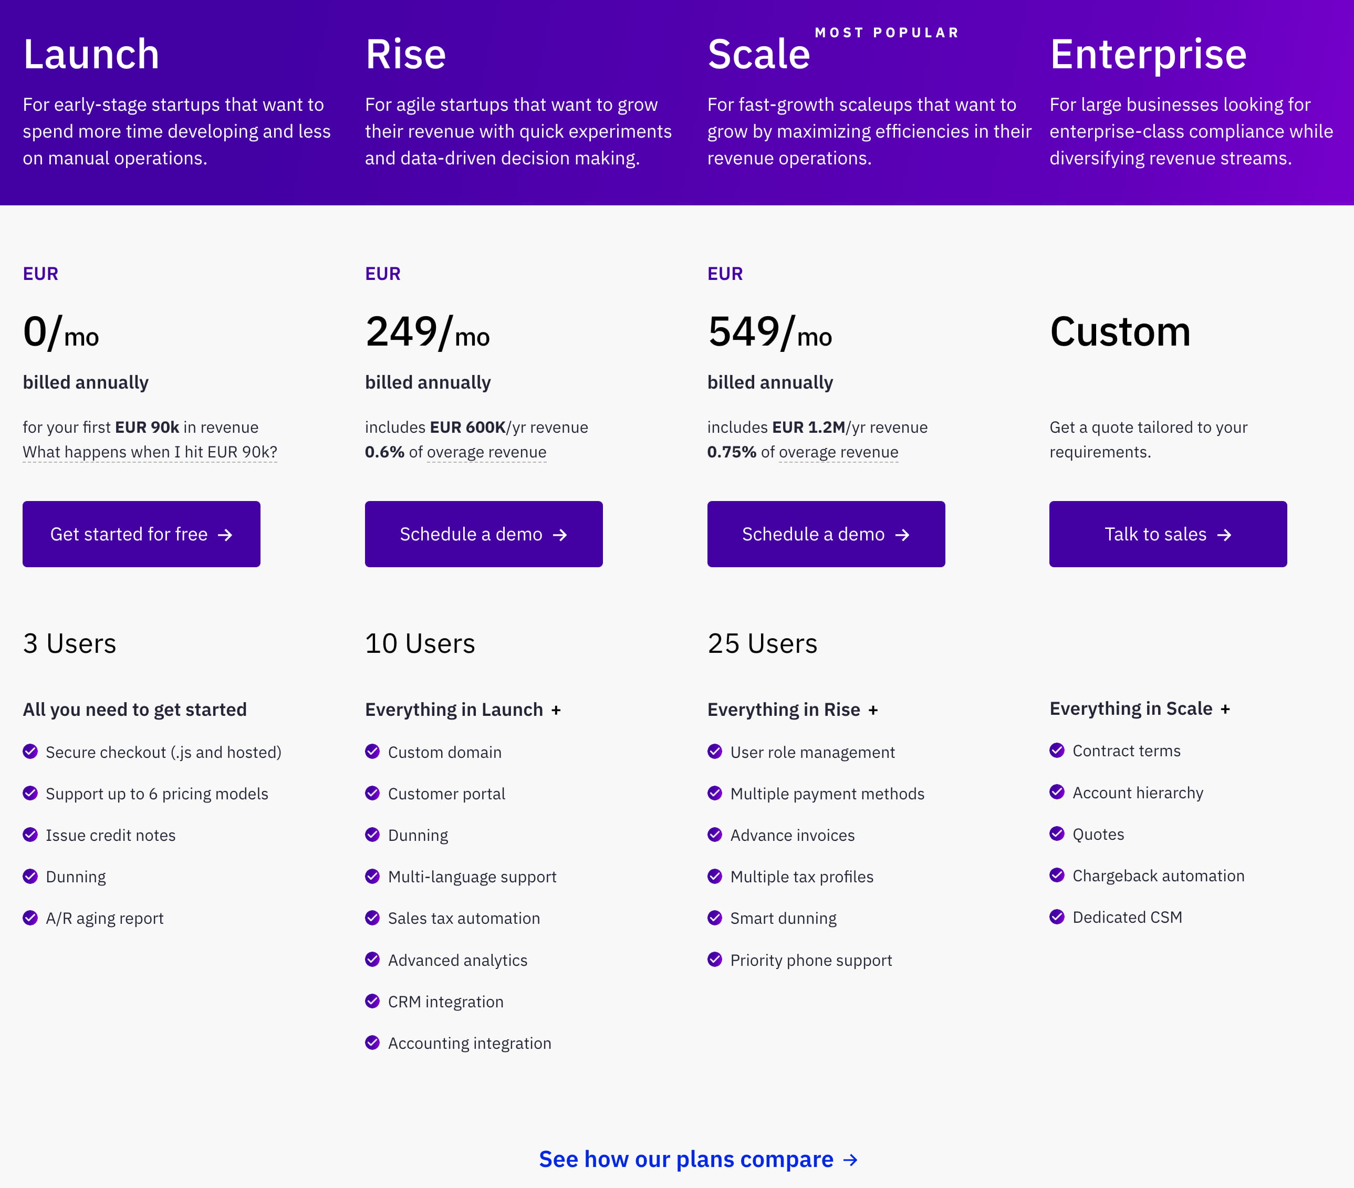Expand 'Everything in Launch +' plus sign
The height and width of the screenshot is (1188, 1354).
coord(556,710)
